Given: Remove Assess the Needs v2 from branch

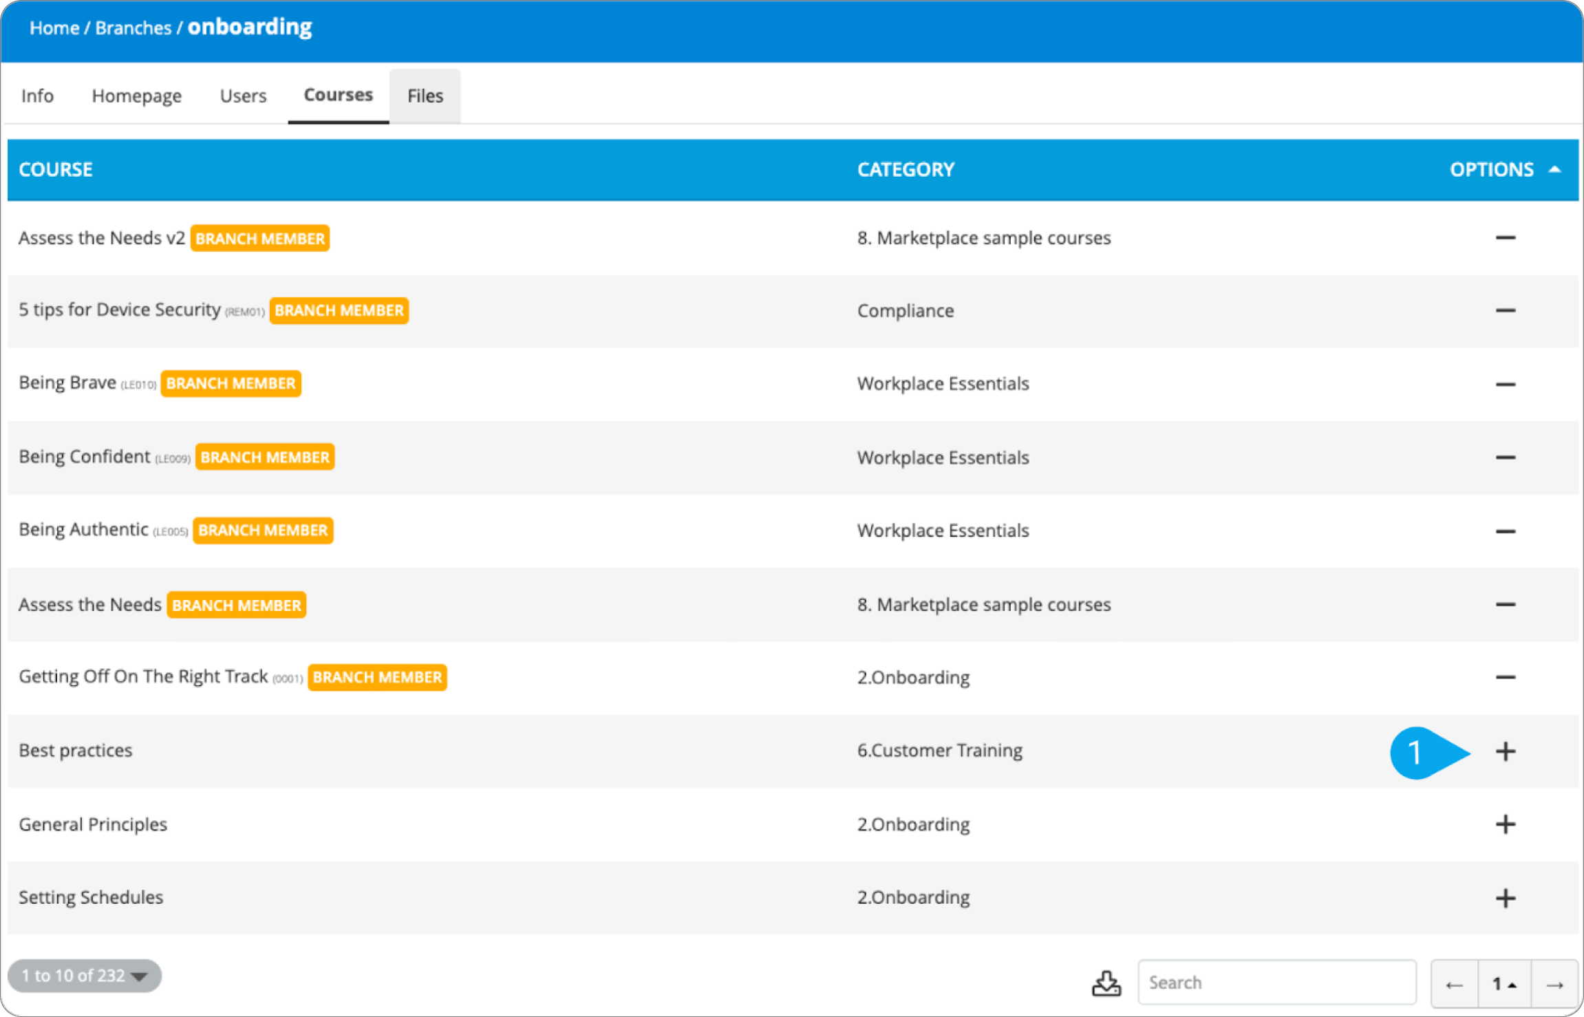Looking at the screenshot, I should [1505, 238].
